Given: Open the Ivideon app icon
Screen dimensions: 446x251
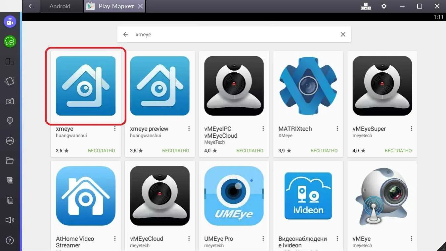Looking at the screenshot, I should 308,196.
